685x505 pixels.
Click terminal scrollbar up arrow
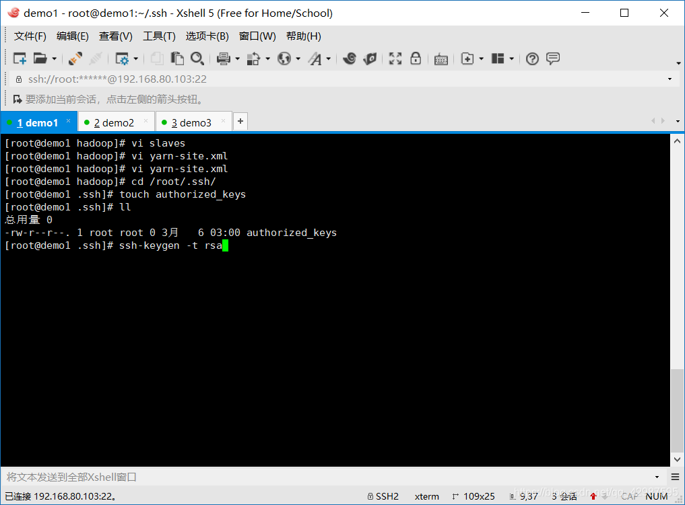point(677,141)
